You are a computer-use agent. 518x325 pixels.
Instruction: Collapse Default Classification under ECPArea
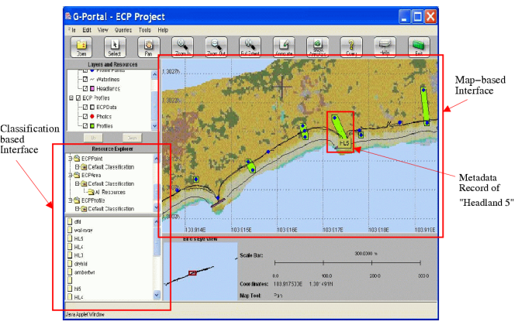pos(77,183)
